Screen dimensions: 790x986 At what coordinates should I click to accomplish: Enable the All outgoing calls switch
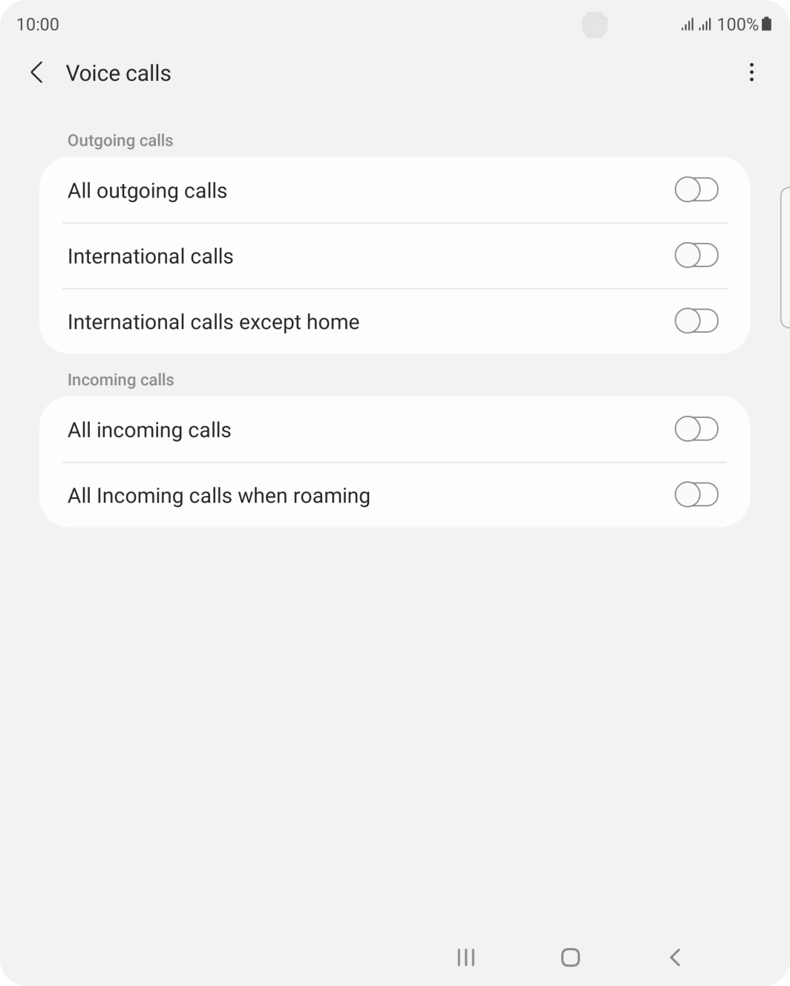(696, 190)
